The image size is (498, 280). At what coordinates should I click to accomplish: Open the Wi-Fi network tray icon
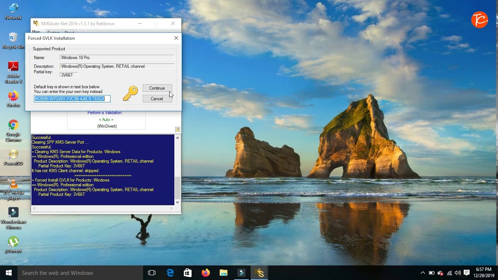tap(449, 273)
